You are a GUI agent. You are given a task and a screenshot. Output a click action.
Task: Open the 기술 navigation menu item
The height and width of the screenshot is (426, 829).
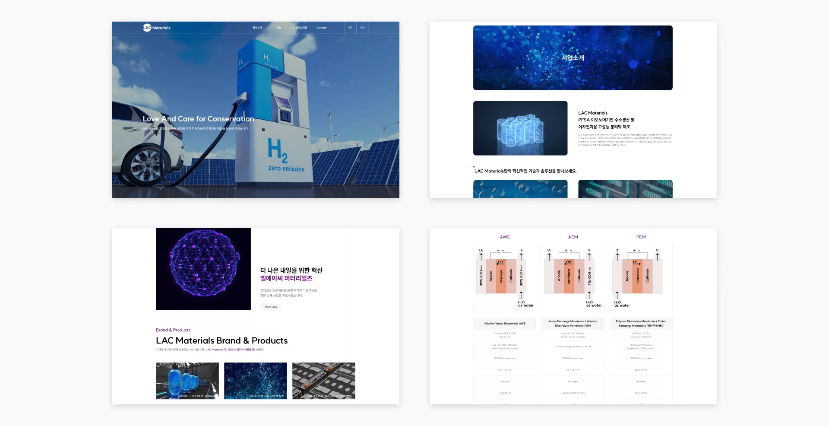[278, 28]
